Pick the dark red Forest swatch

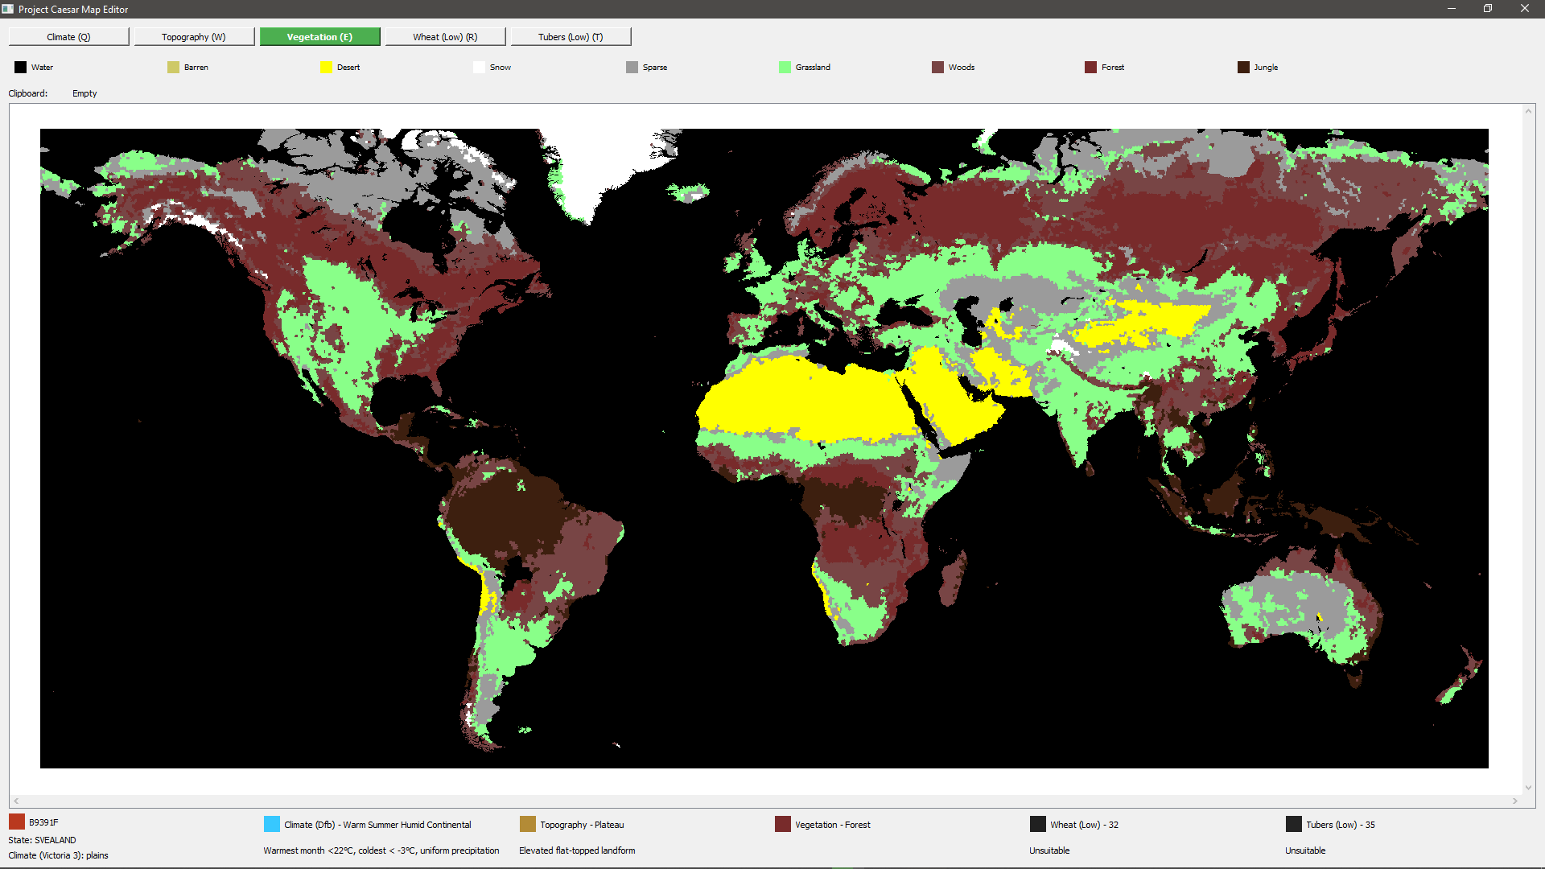tap(1090, 68)
